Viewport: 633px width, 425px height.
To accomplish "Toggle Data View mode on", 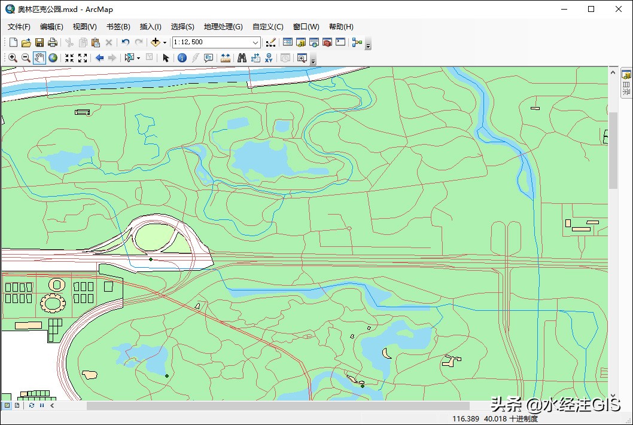I will click(x=7, y=405).
